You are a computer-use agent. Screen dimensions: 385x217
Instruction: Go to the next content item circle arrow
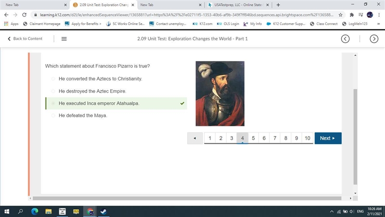(374, 39)
